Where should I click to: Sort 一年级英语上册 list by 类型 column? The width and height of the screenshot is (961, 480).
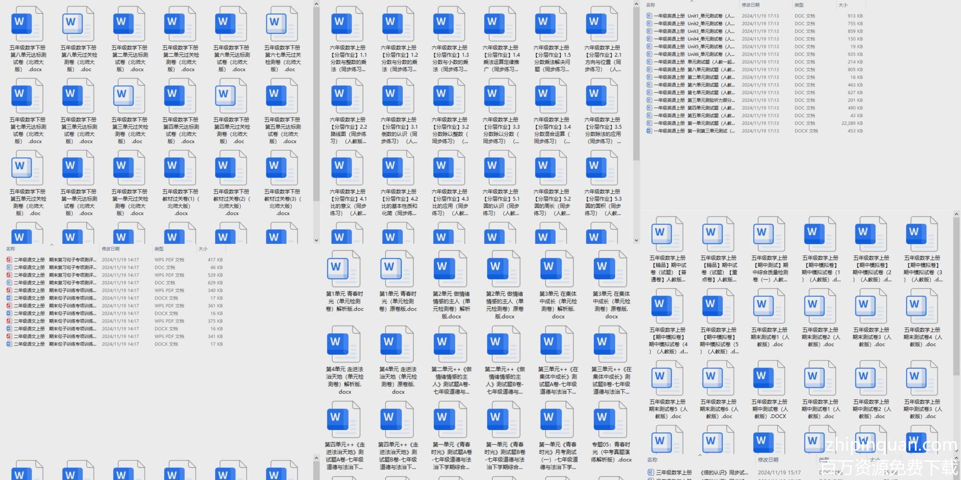[799, 5]
